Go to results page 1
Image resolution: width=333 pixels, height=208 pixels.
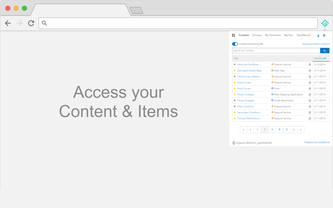pos(257,130)
